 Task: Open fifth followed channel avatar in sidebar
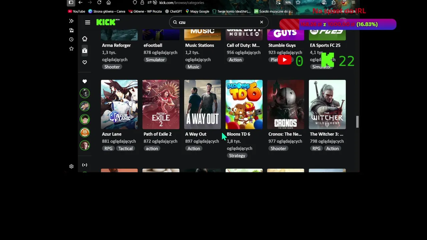point(85,145)
